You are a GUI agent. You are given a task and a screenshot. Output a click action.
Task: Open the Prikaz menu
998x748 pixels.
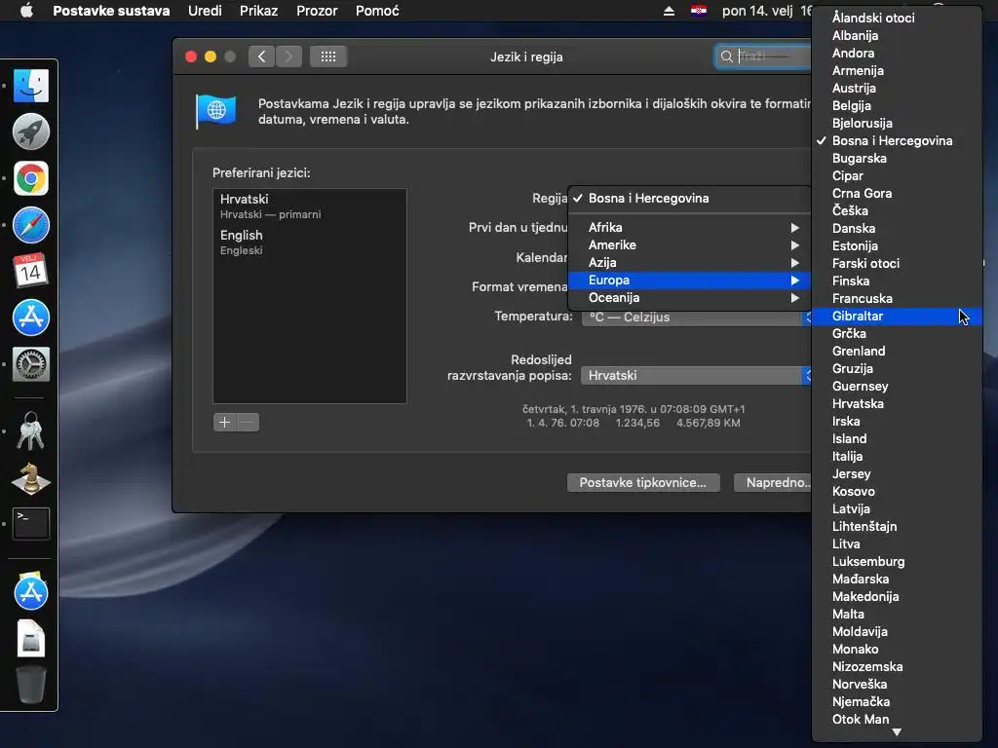click(258, 11)
